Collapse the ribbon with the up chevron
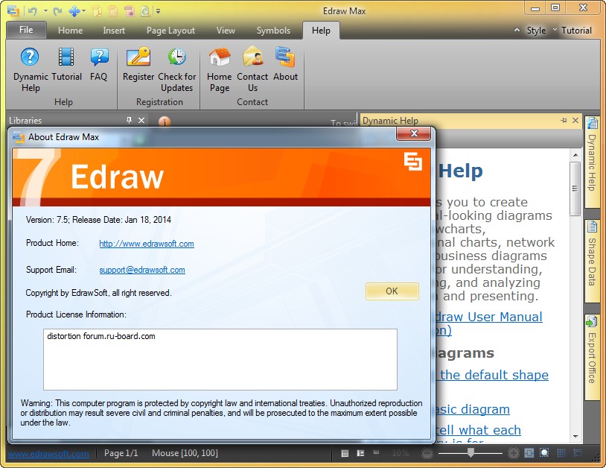Viewport: 606px width, 468px height. (x=517, y=30)
